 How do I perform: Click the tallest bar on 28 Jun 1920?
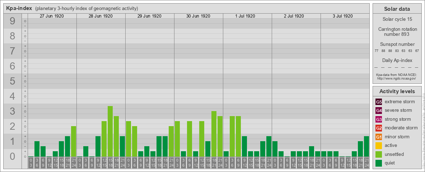coord(110,132)
